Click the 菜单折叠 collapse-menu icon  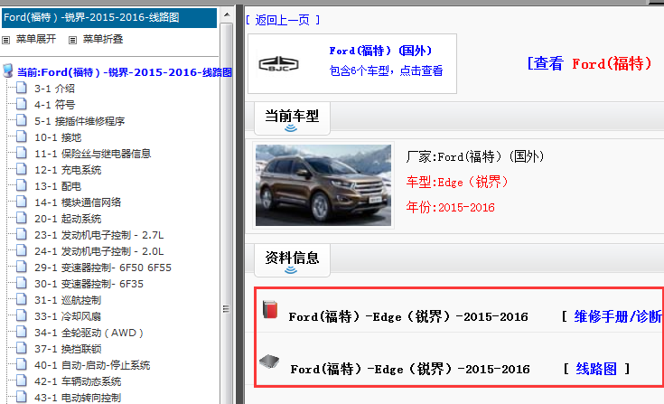(73, 41)
